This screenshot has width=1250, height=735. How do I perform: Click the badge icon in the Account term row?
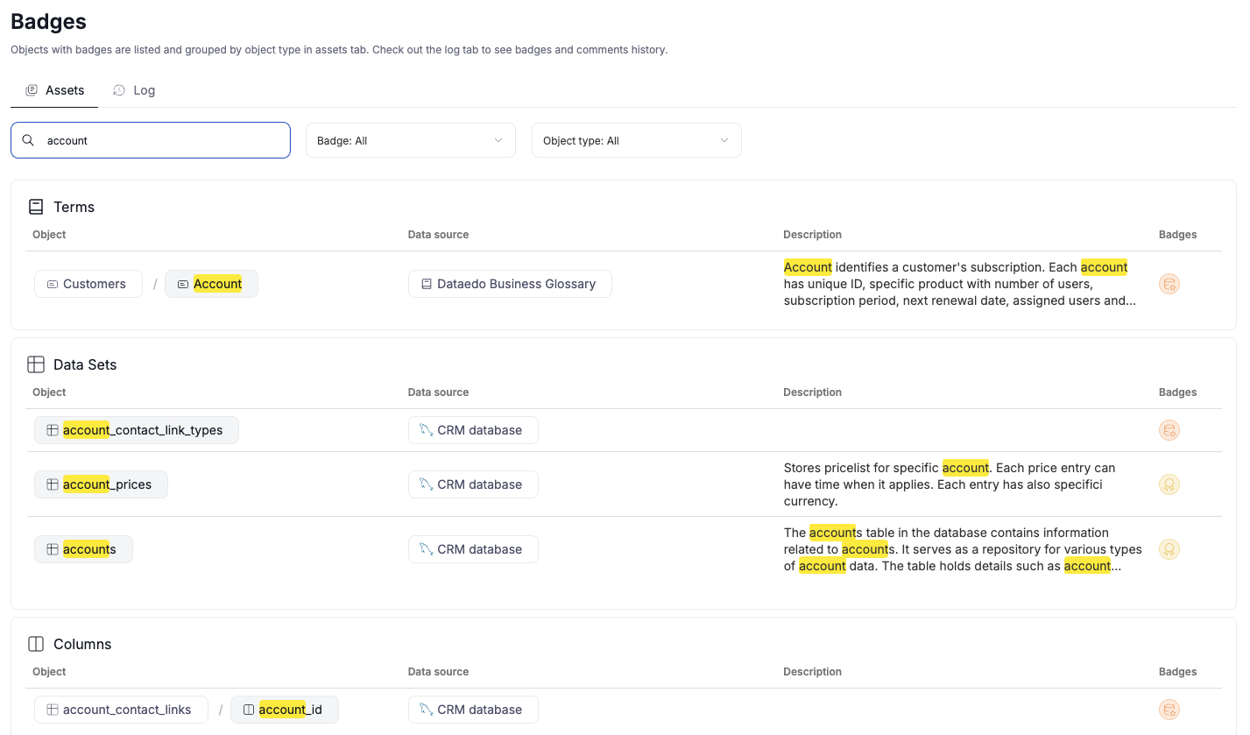(1169, 284)
